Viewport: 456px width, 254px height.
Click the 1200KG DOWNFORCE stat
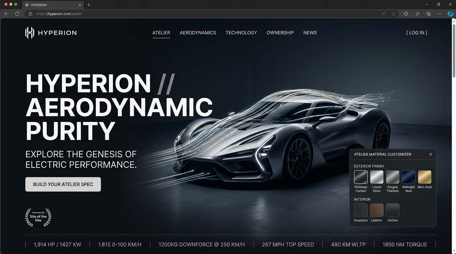point(201,245)
